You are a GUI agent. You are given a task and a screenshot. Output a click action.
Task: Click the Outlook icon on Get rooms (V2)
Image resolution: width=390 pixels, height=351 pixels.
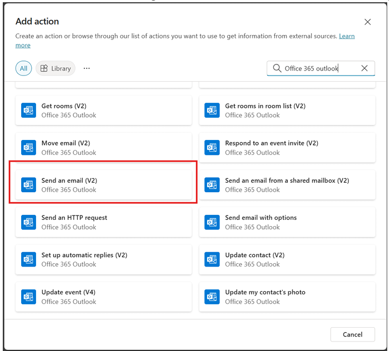28,111
